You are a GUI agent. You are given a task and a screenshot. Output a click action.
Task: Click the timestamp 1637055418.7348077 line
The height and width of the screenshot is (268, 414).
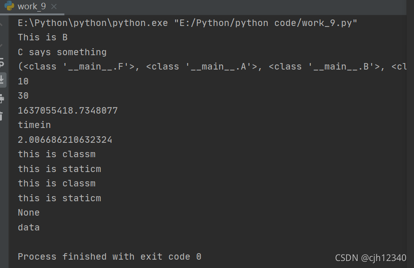[68, 110]
